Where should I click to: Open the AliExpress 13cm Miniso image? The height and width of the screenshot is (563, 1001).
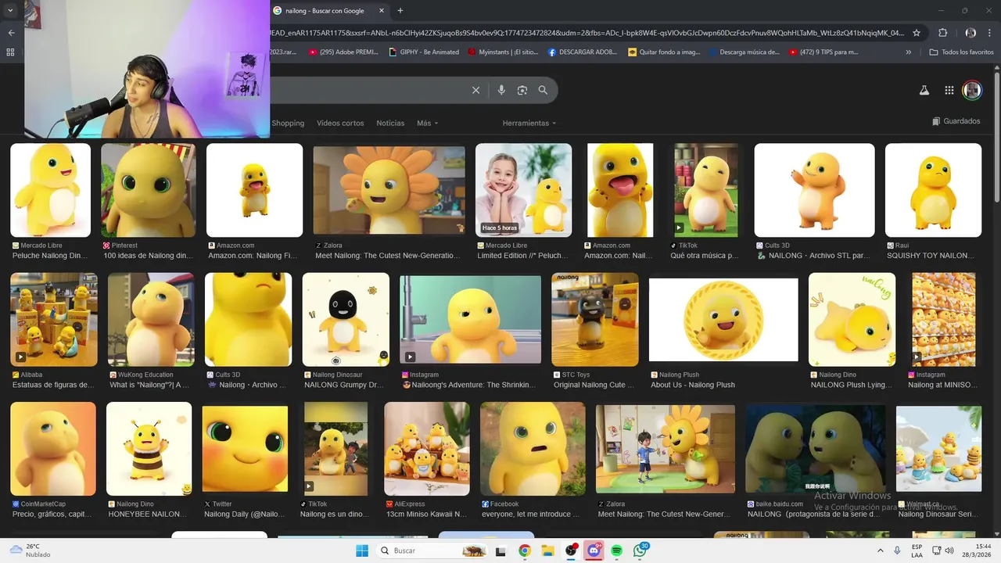[x=427, y=449]
